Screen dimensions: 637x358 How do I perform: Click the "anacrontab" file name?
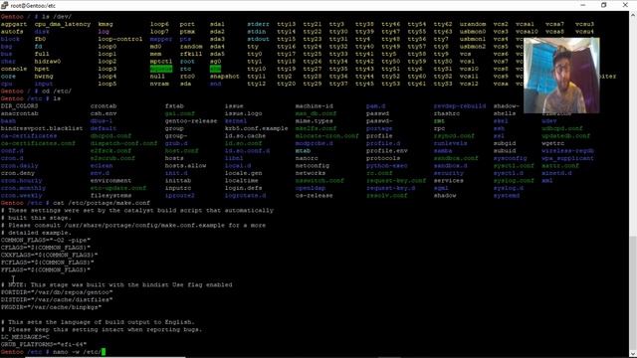click(19, 113)
